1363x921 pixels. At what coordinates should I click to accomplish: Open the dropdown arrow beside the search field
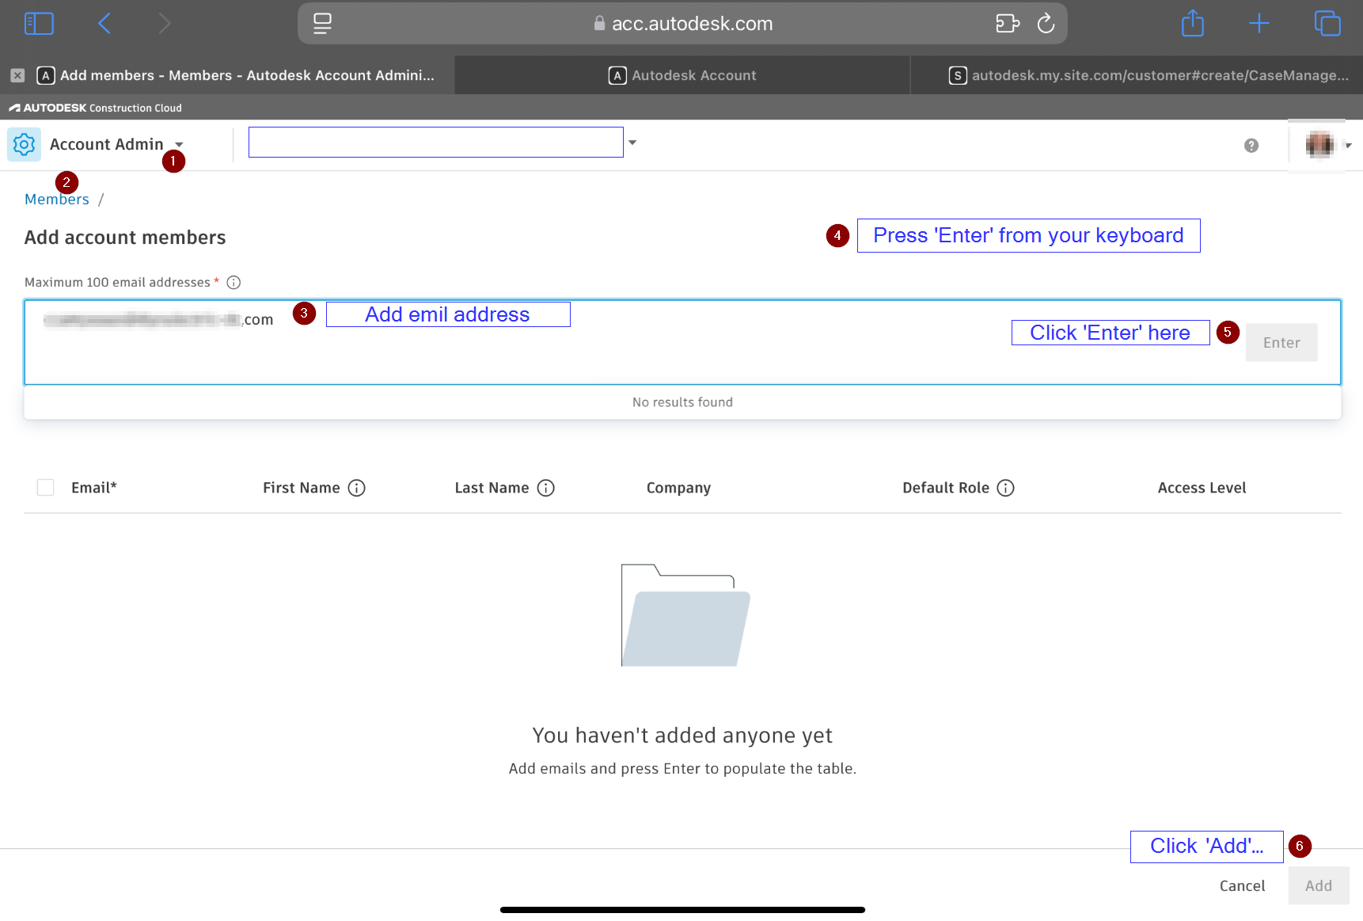(632, 142)
